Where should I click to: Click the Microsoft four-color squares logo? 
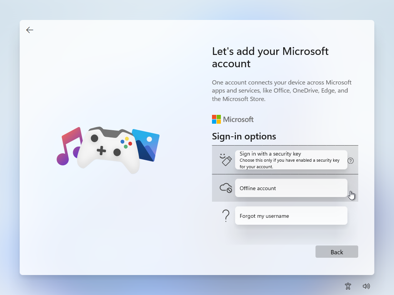tap(216, 119)
